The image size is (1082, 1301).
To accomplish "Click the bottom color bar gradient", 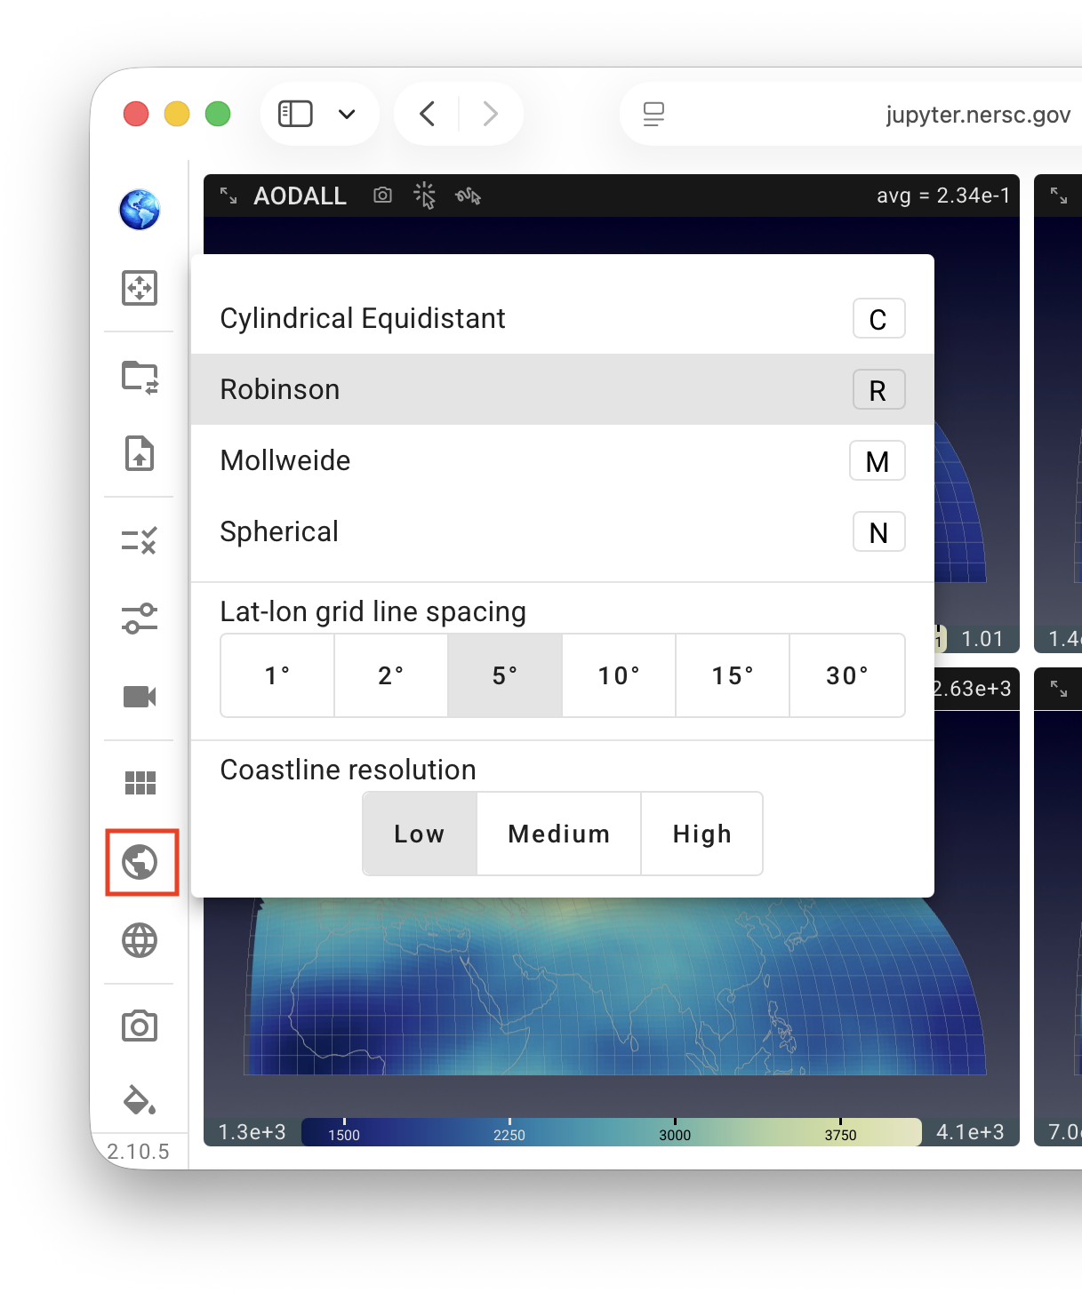I will 612,1132.
